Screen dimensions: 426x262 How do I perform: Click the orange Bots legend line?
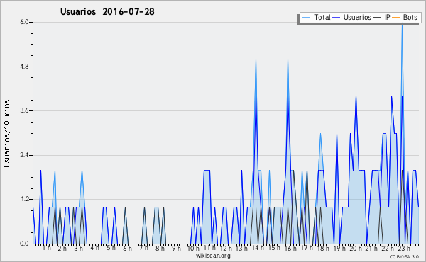pyautogui.click(x=396, y=17)
